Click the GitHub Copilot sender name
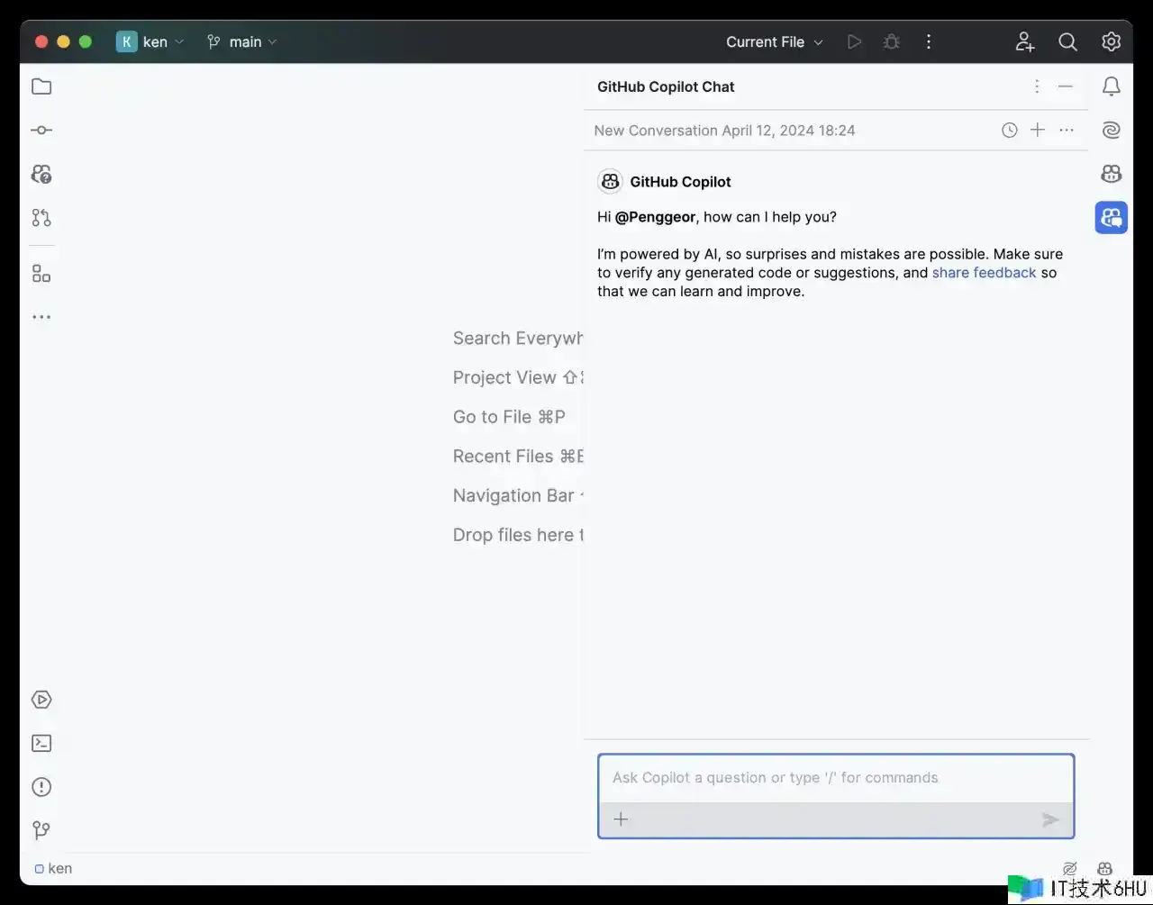 pos(680,182)
